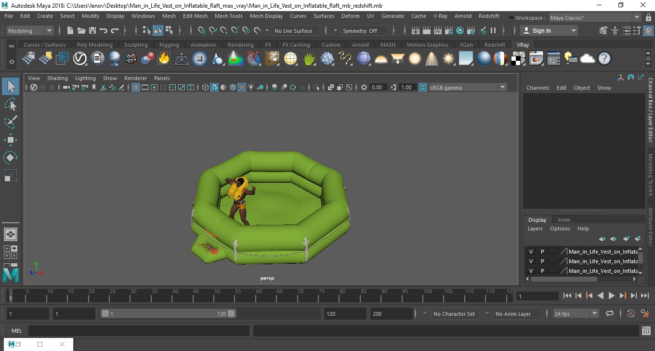Open the sRGB gamma view transform dropdown
This screenshot has height=351, width=655.
click(468, 87)
